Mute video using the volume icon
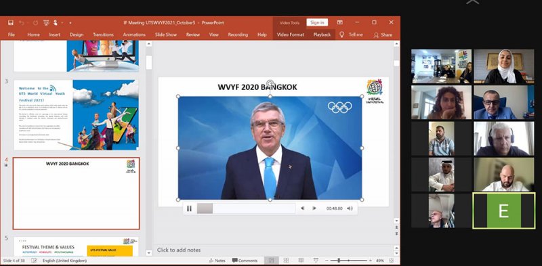Image resolution: width=542 pixels, height=266 pixels. [350, 208]
